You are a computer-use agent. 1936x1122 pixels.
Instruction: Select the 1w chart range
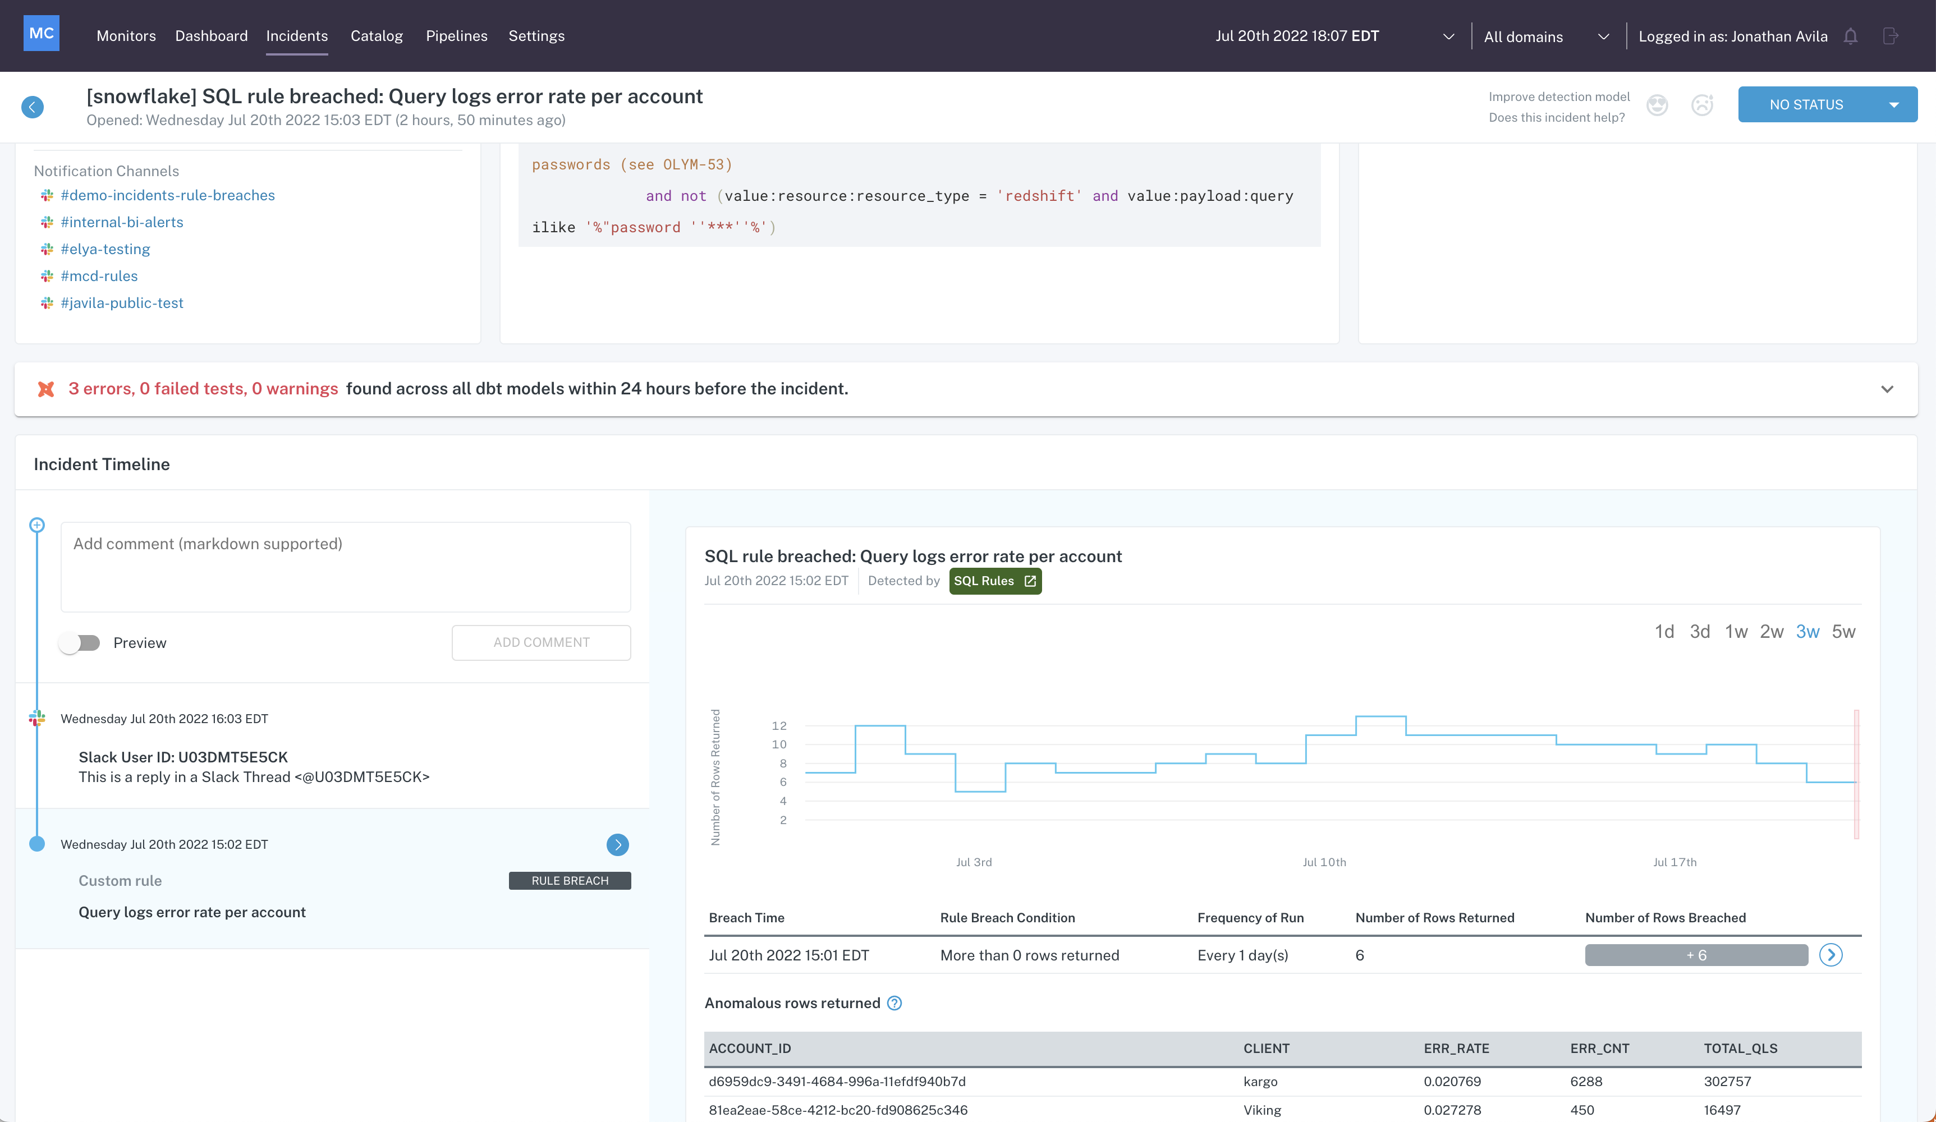(1736, 631)
